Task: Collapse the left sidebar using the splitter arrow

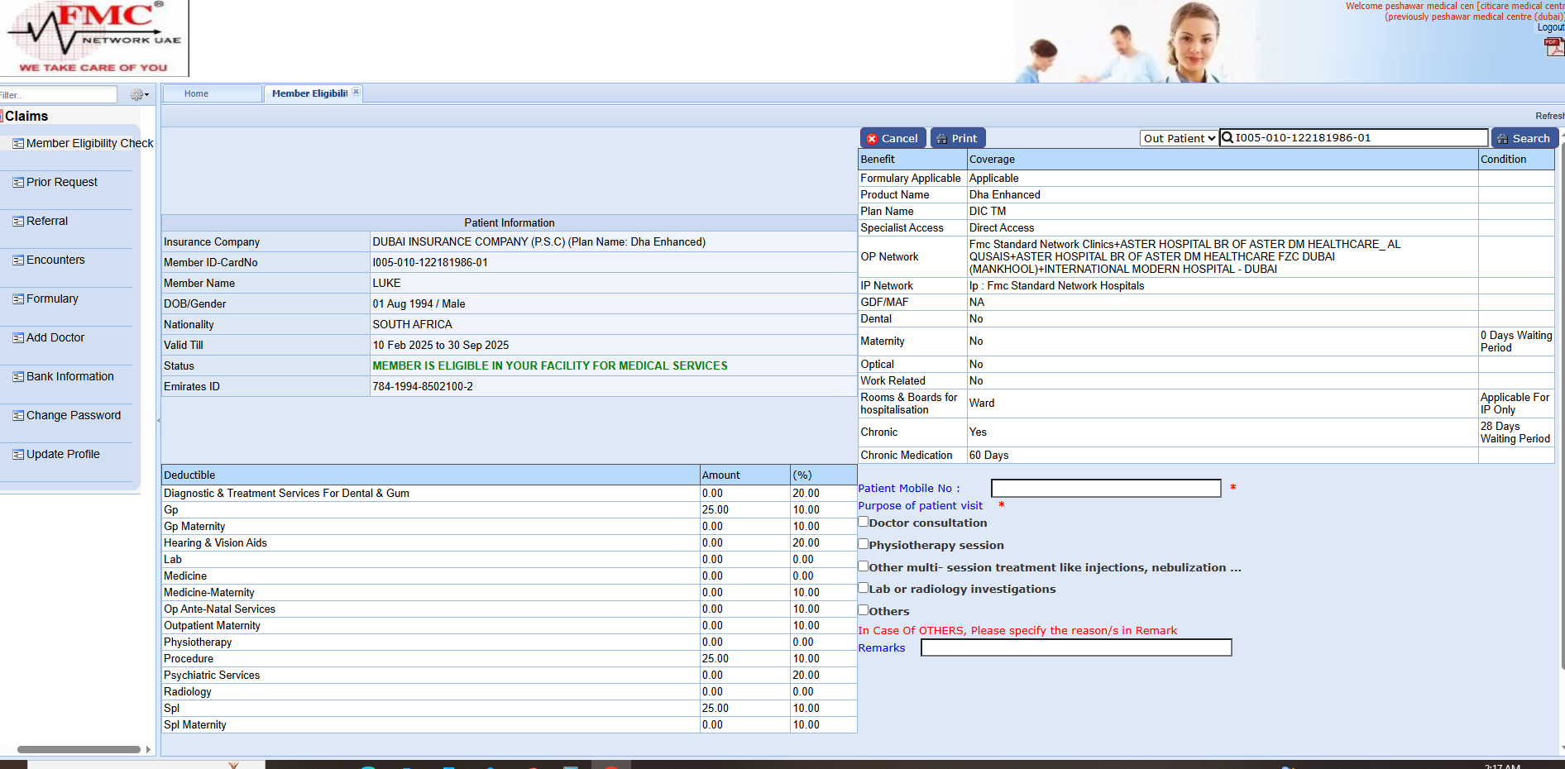Action: [x=158, y=420]
